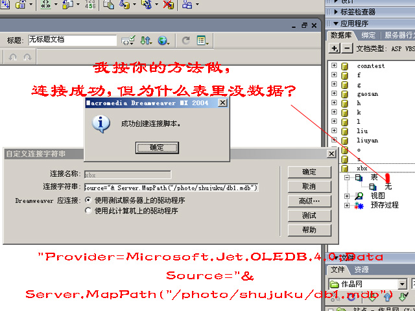Image resolution: width=415 pixels, height=311 pixels.
Task: Click the 取消 cancel button
Action: tap(309, 187)
